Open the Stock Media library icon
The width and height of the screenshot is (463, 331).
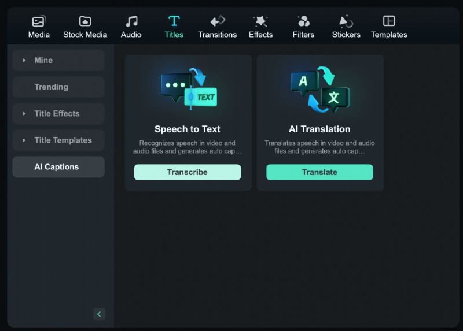click(x=85, y=21)
